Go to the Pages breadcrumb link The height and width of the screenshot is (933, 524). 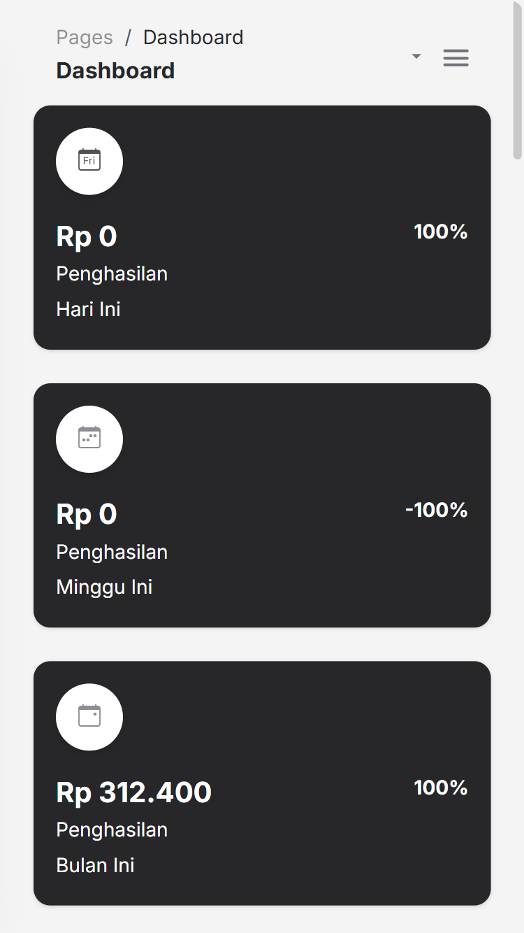(85, 37)
